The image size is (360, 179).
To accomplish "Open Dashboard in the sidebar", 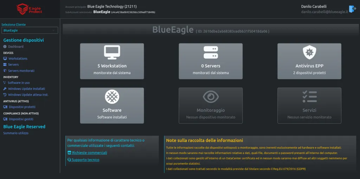I will coord(16,47).
